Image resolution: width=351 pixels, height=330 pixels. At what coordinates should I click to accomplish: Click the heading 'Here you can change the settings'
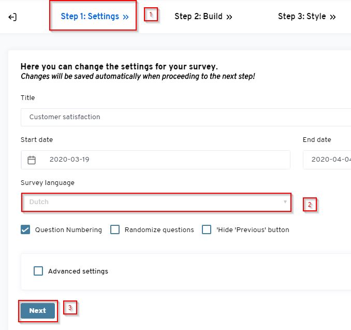[x=119, y=66]
